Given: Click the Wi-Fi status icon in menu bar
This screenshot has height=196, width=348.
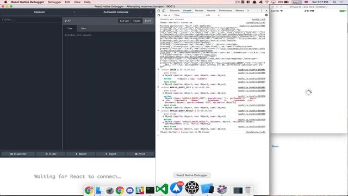Looking at the screenshot, I should tap(267, 2).
